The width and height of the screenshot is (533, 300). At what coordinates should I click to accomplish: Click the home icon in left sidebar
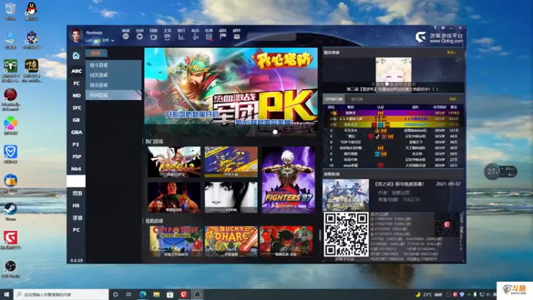(76, 56)
